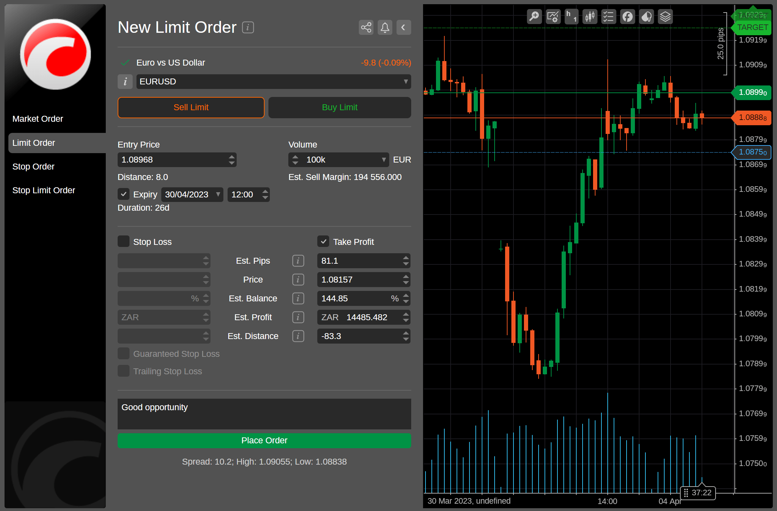
Task: Open the chart checklist options icon
Action: pos(608,16)
